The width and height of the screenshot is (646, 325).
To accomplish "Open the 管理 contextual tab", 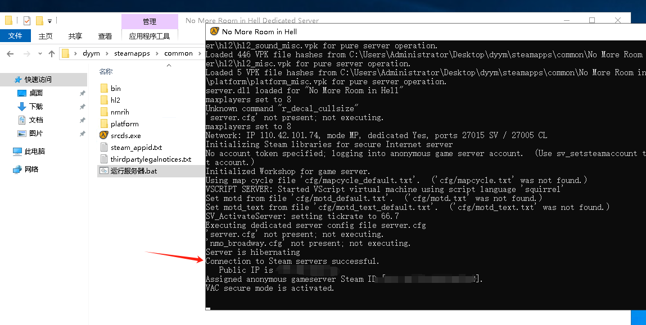I will (150, 21).
